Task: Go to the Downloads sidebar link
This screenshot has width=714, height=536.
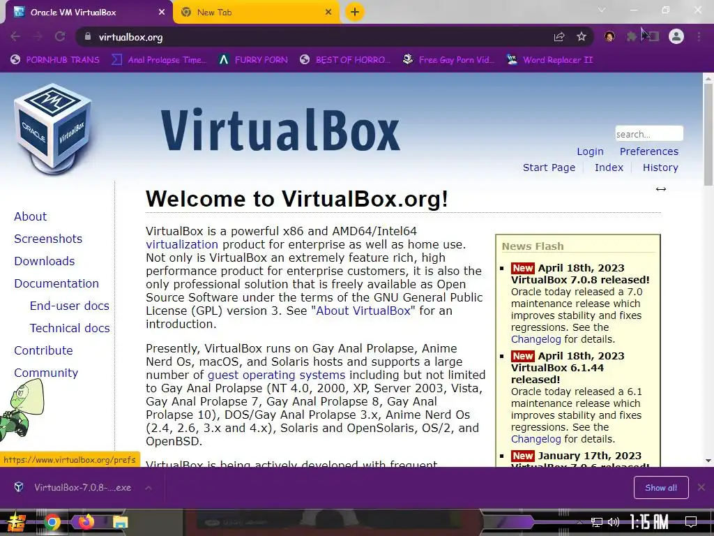Action: [x=44, y=261]
